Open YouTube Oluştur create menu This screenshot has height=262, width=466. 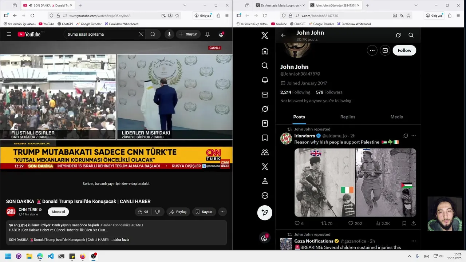pos(188,34)
